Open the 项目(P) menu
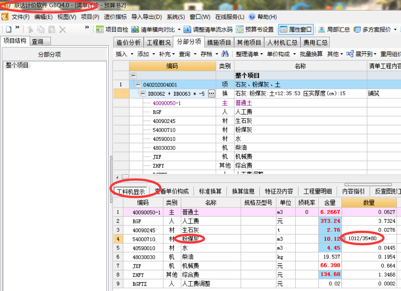 (x=90, y=17)
